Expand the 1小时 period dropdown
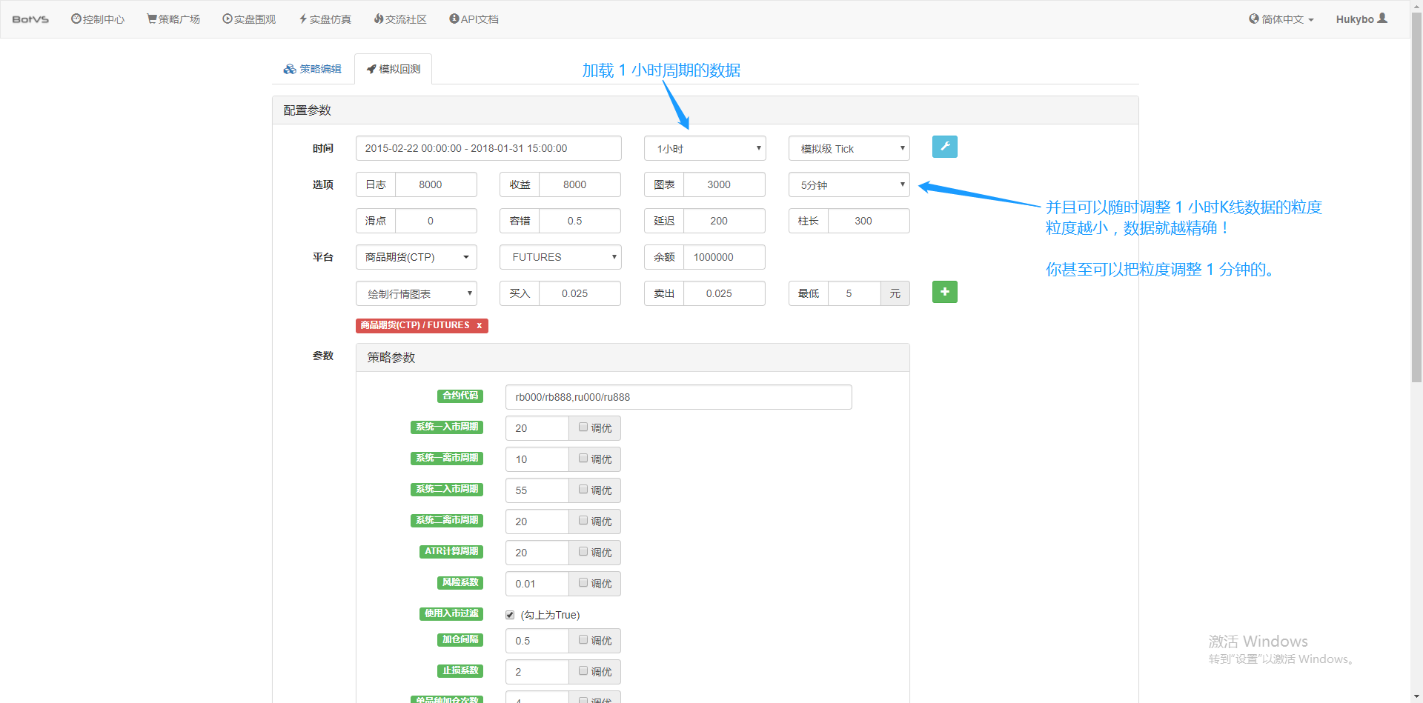Image resolution: width=1423 pixels, height=703 pixels. point(704,148)
